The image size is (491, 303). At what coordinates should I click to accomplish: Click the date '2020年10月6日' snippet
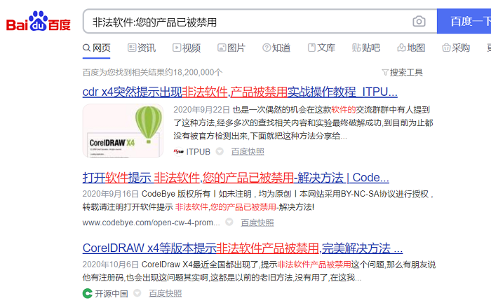(111, 265)
